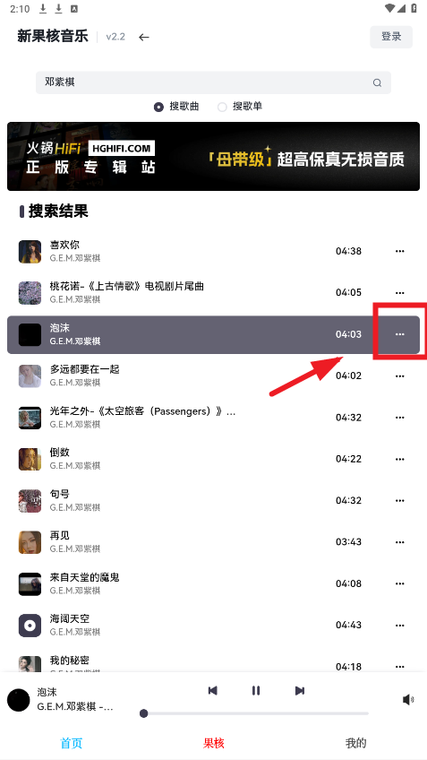Screen dimensions: 427x760
Task: Skip to next track
Action: click(x=300, y=691)
